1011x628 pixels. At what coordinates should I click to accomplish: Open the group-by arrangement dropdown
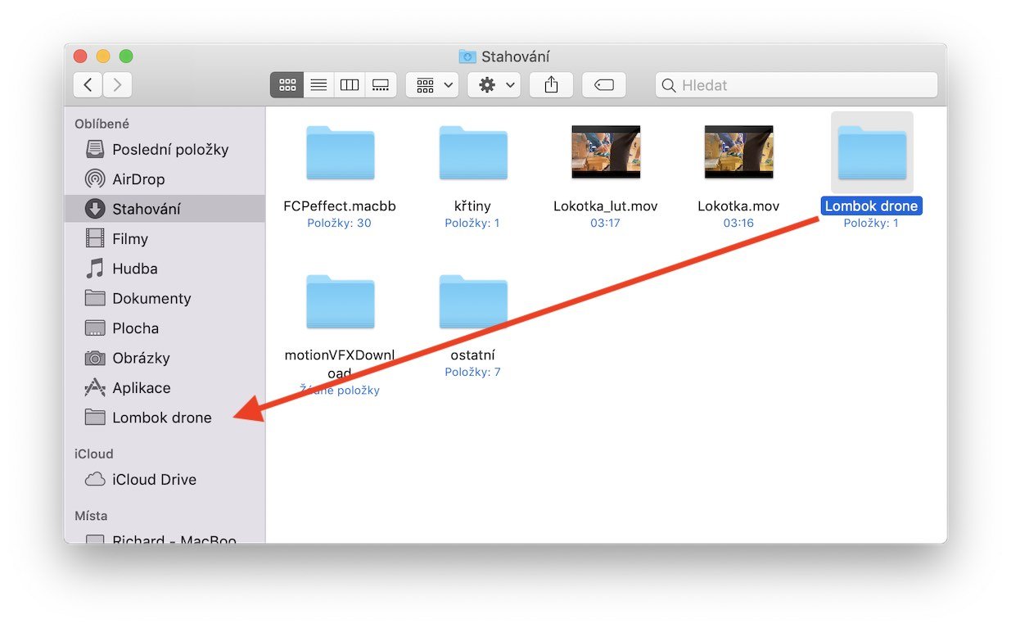click(x=432, y=85)
